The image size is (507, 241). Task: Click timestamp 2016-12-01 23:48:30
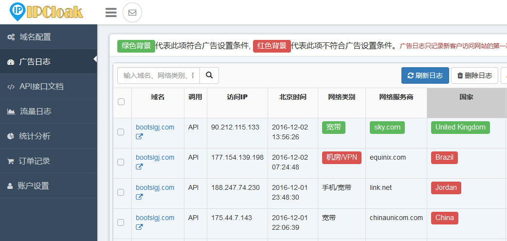pos(290,192)
